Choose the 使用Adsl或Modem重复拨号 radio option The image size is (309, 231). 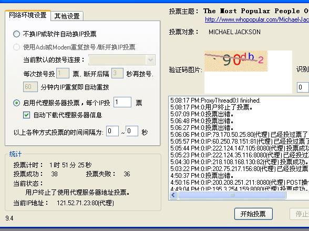(x=17, y=47)
